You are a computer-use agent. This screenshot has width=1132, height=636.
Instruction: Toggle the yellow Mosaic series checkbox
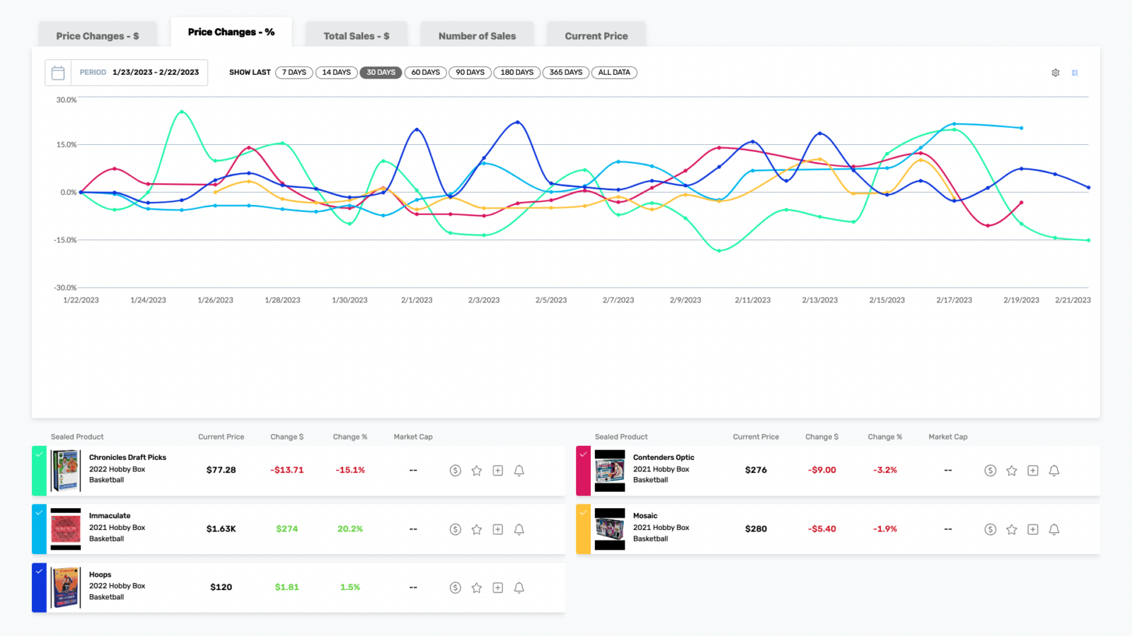pos(583,513)
